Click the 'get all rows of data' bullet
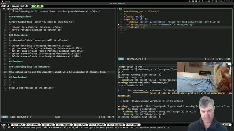This screenshot has width=234, height=131. coord(46,51)
